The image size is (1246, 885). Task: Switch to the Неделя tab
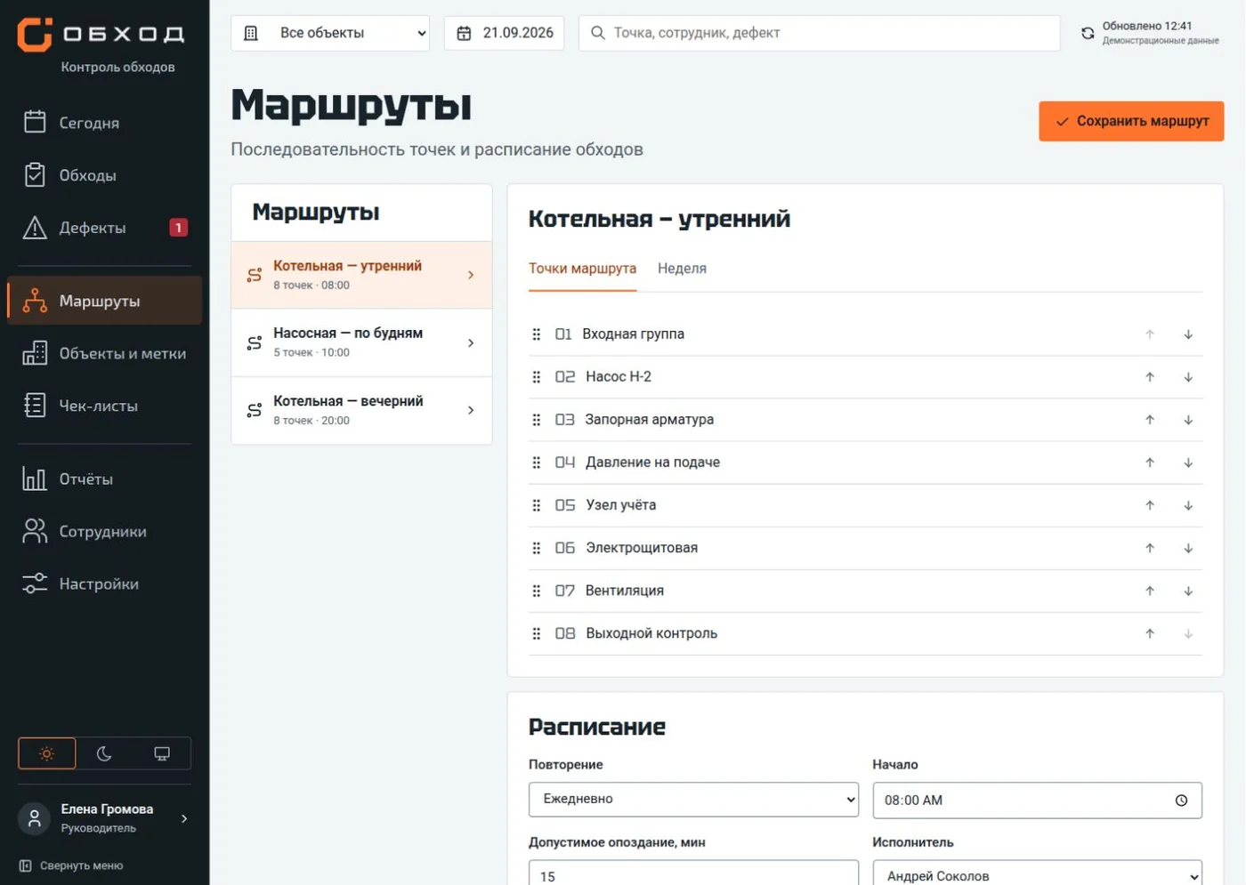tap(682, 269)
